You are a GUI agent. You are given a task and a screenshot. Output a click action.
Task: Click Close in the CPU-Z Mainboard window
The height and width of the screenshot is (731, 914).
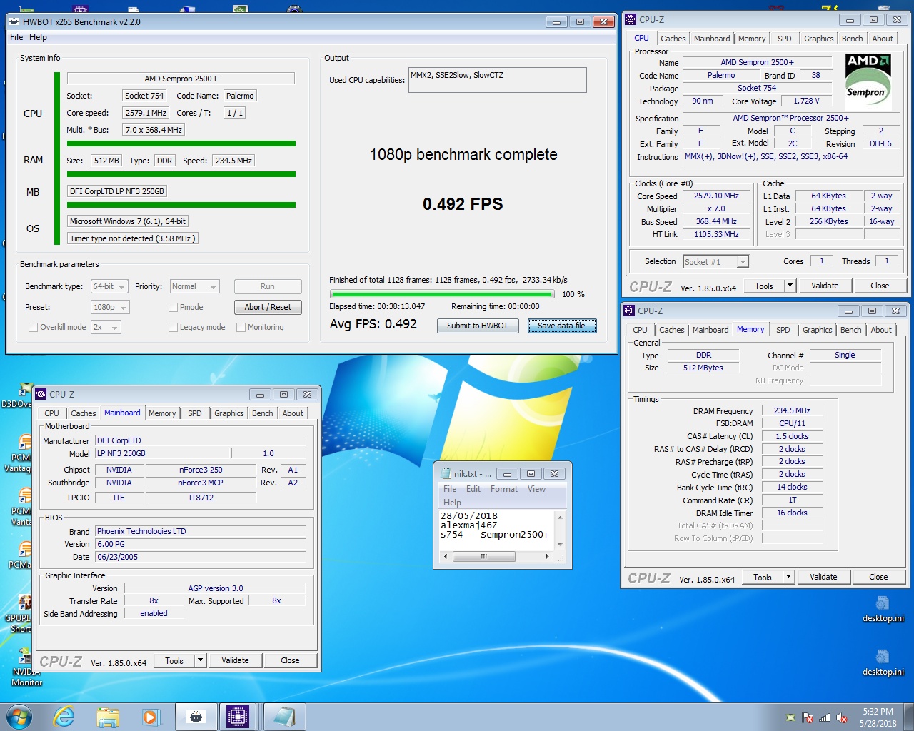click(x=290, y=660)
